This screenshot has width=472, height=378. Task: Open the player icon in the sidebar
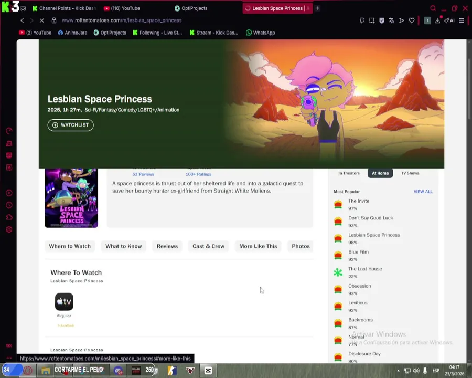(x=9, y=193)
